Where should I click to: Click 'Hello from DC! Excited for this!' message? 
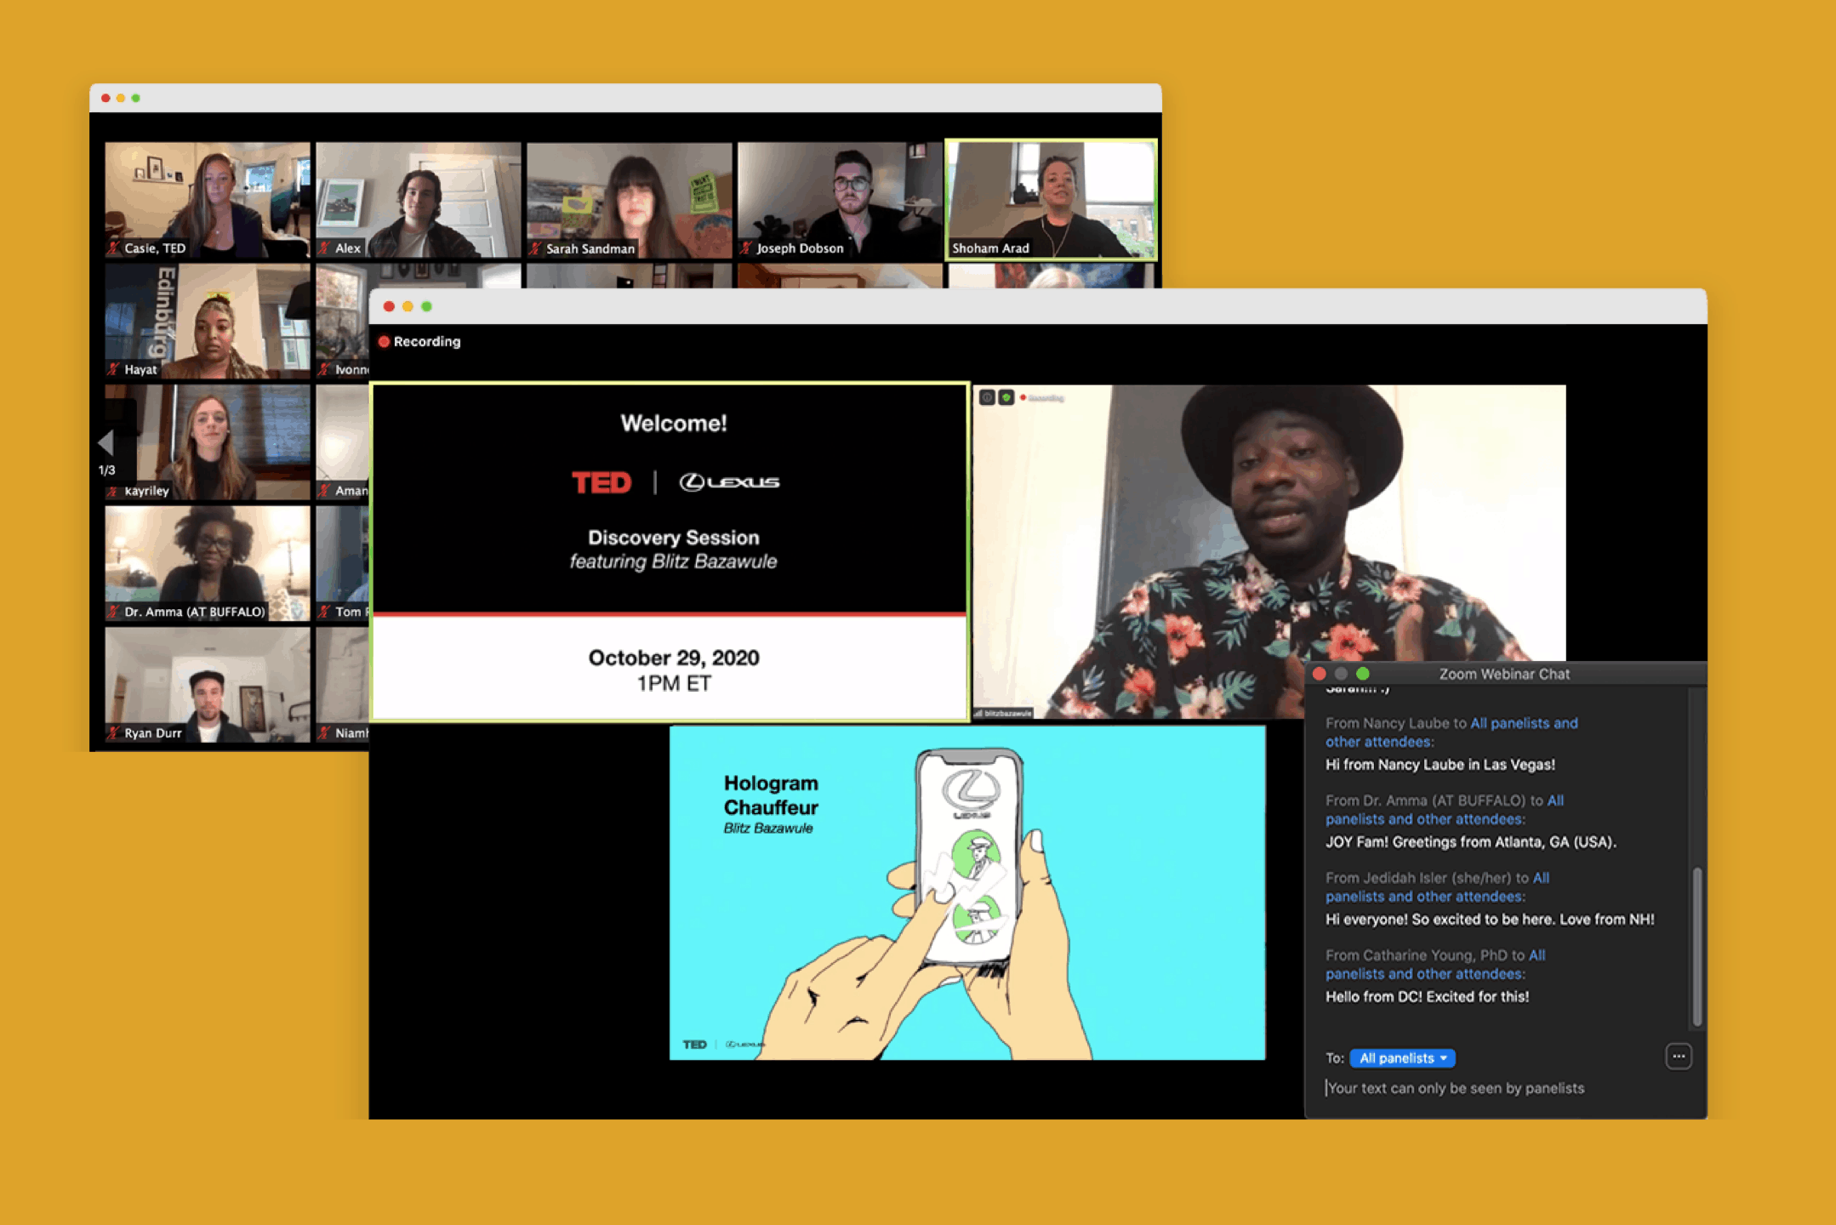(x=1427, y=996)
